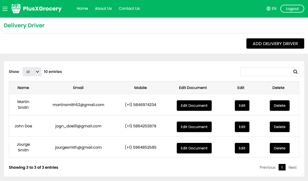Screen dimensions: 308x181
Task: Navigate to Contact Us
Action: point(129,9)
